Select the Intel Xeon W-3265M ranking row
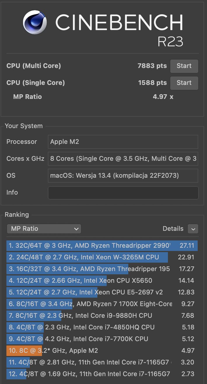The width and height of the screenshot is (207, 384). [x=102, y=257]
